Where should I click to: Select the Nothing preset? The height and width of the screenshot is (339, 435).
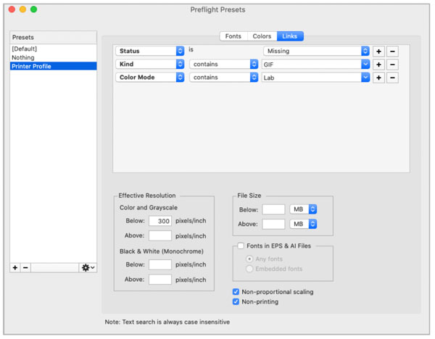(53, 58)
